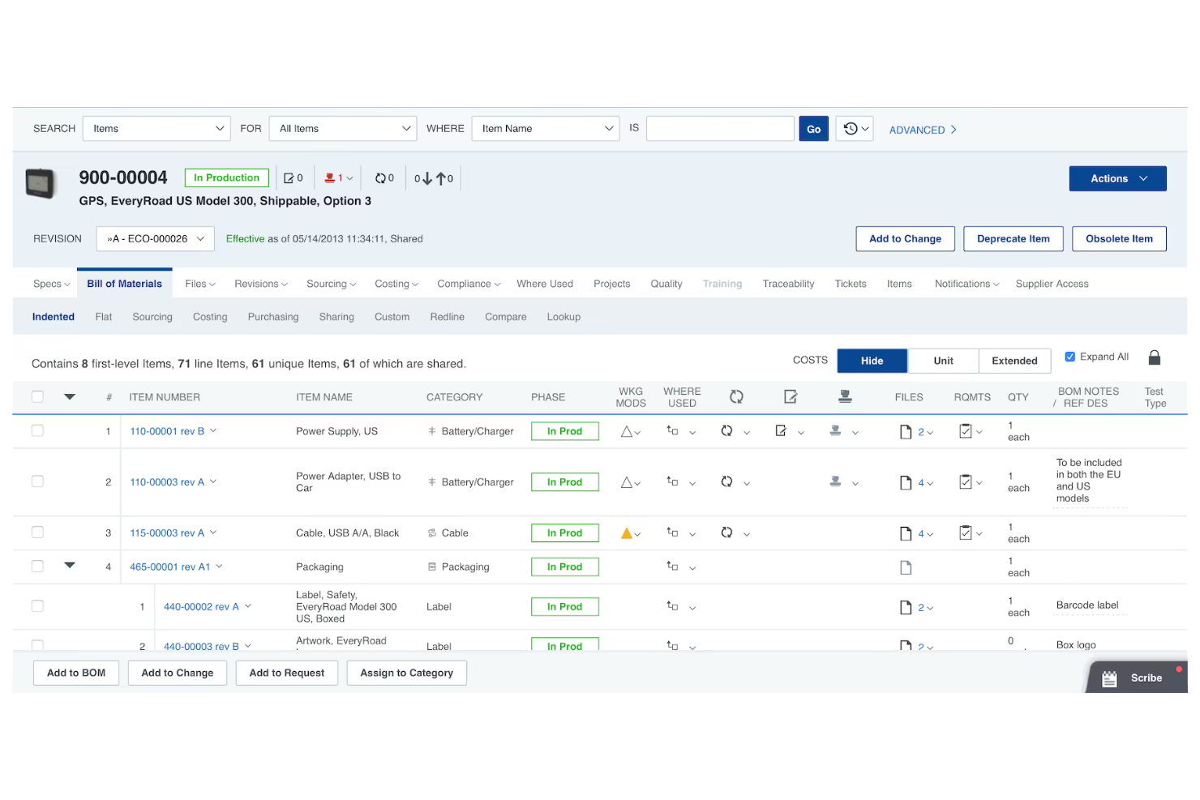Click the red approvals stamp icon in header
The width and height of the screenshot is (1200, 800).
[x=330, y=178]
